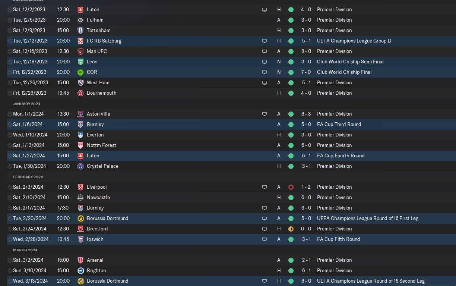This screenshot has width=456, height=286.
Task: Open the Club World Ch'ship Final competition link
Action: click(x=344, y=72)
